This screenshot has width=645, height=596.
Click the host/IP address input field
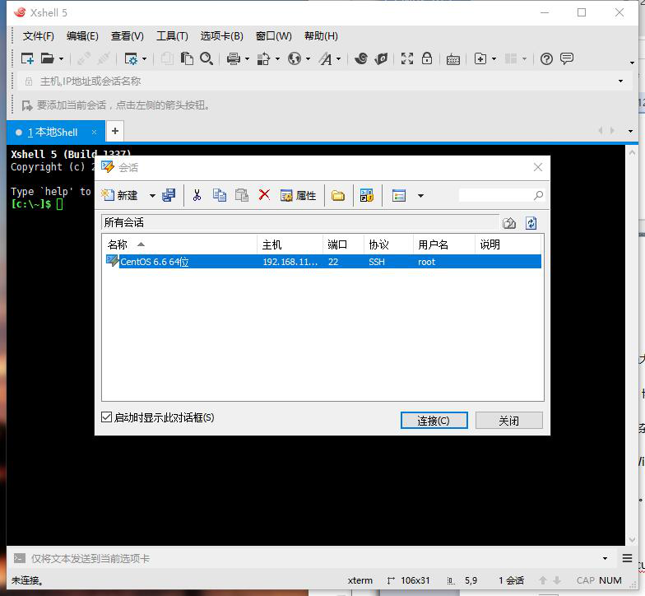325,81
